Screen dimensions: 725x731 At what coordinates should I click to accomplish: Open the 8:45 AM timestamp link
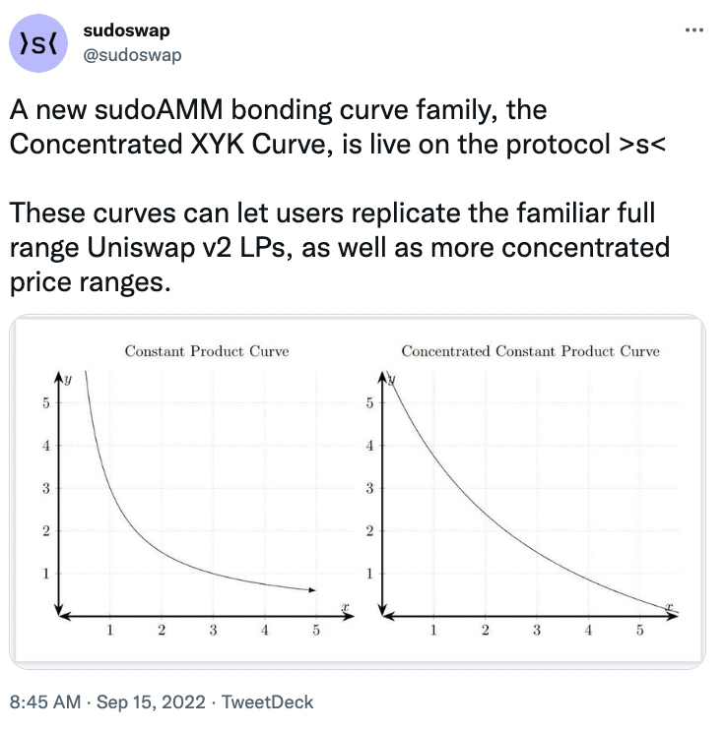pyautogui.click(x=44, y=702)
